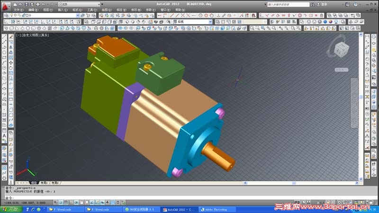379x213 pixels.
Task: Click the 登录 sign-in button
Action: 324,4
